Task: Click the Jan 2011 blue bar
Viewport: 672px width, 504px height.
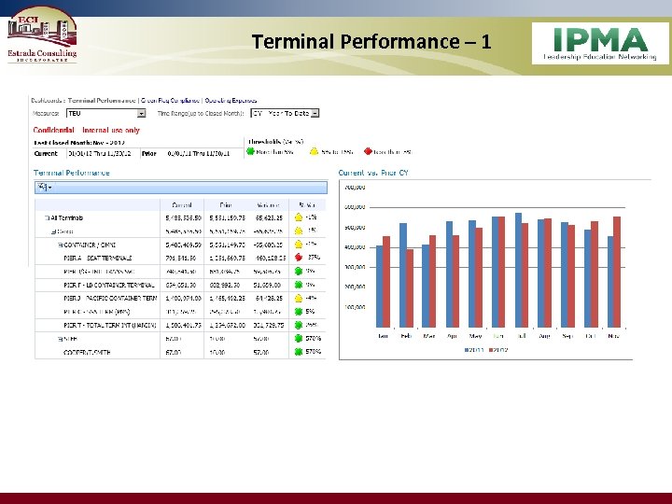Action: tap(379, 287)
